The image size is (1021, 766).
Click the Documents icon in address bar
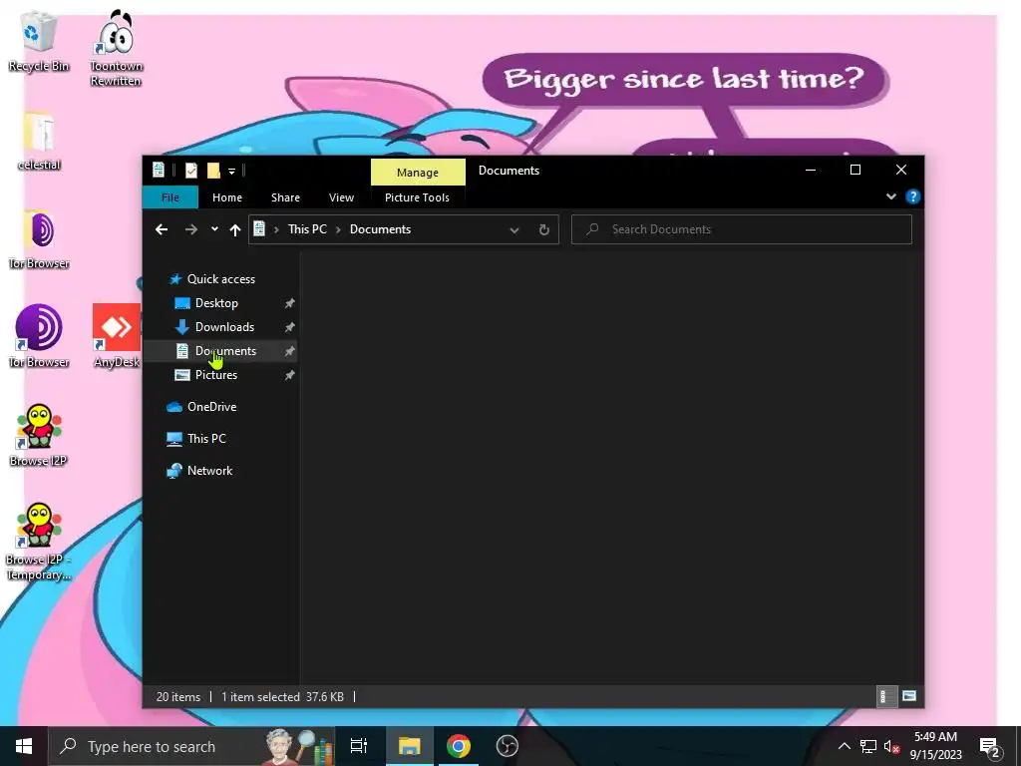click(x=259, y=228)
